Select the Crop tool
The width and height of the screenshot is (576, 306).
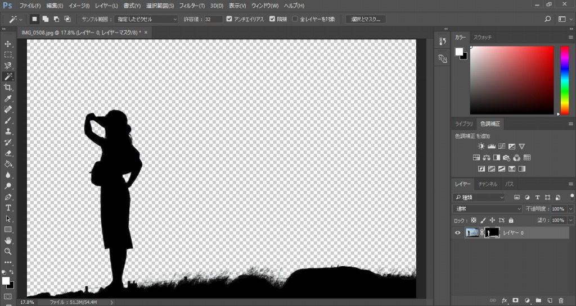8,88
